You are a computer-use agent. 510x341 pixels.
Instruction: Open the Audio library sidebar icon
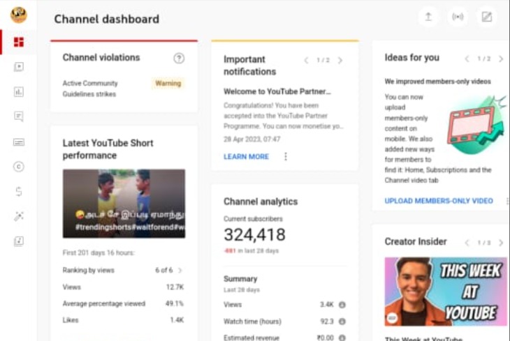pos(19,241)
